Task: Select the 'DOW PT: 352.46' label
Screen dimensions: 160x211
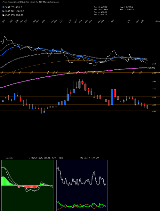Action: (14, 15)
